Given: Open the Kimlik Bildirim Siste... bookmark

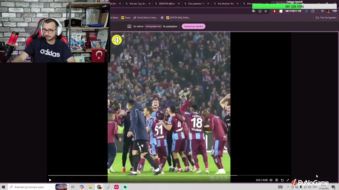Looking at the screenshot, I should pyautogui.click(x=145, y=18).
